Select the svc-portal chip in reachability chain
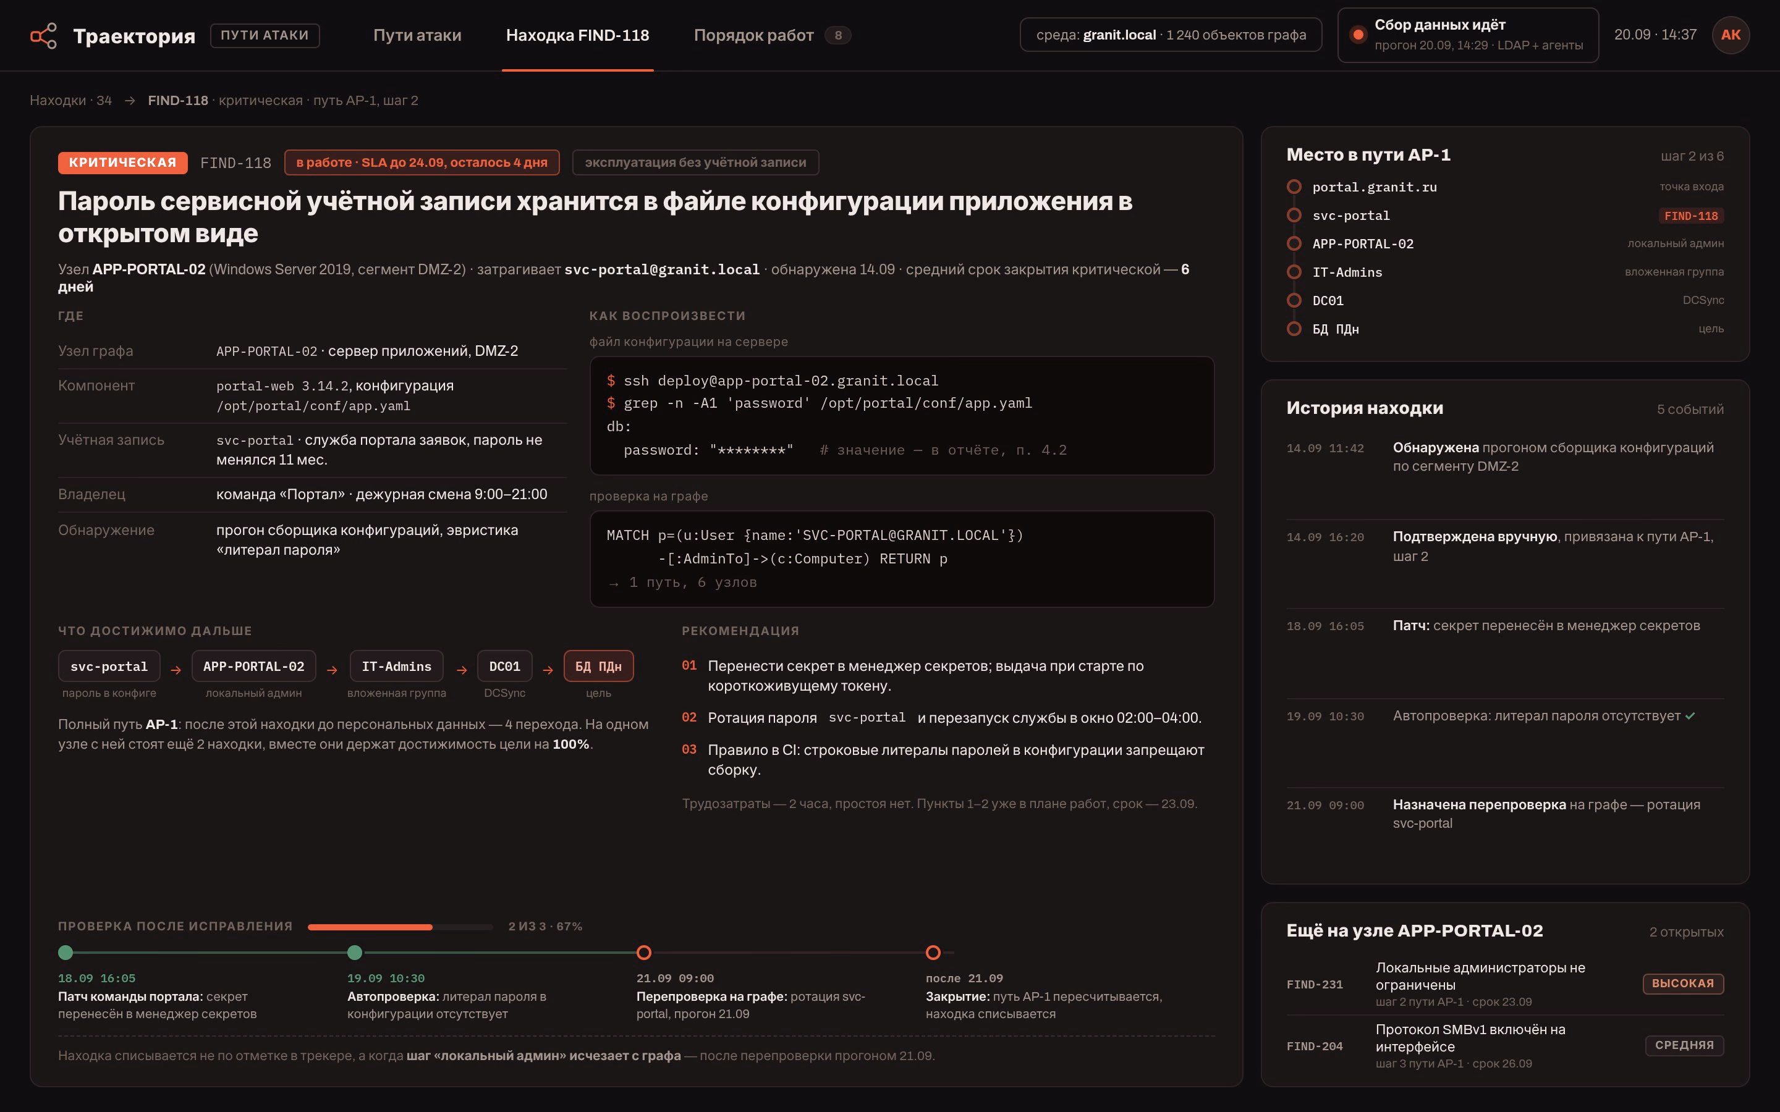Screen dimensions: 1780x1112 [109, 667]
